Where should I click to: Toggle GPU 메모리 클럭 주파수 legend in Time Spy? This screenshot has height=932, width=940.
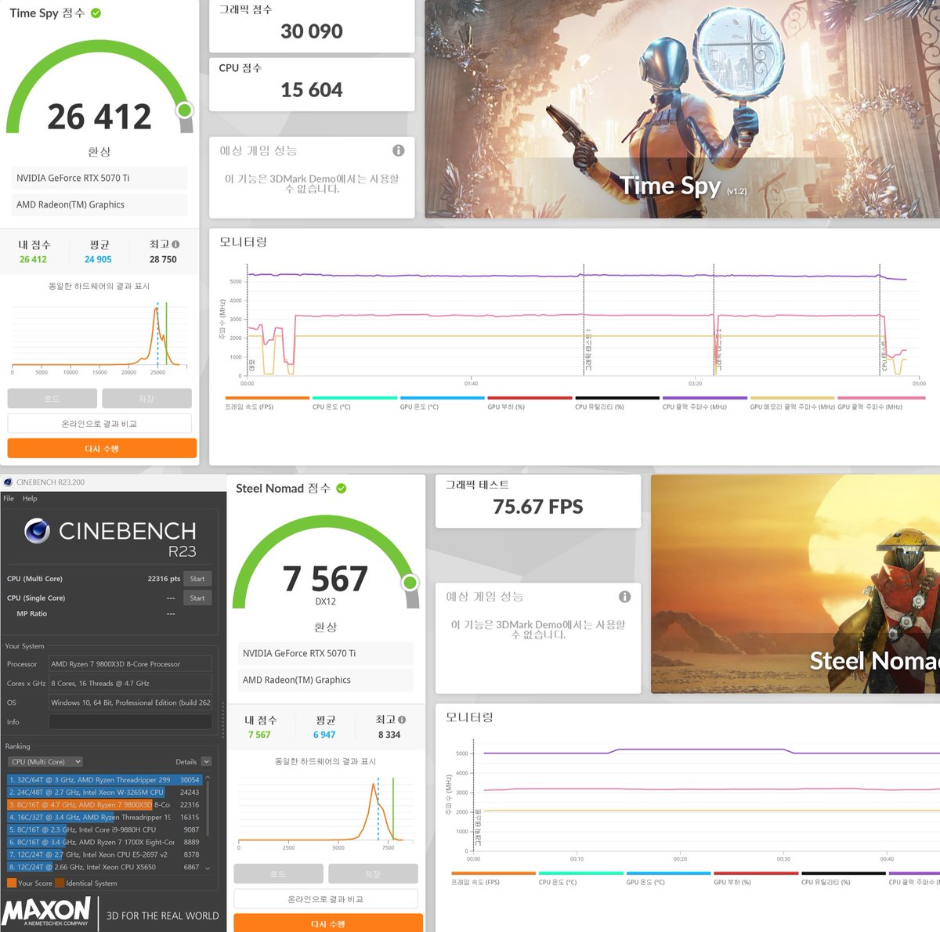(792, 403)
